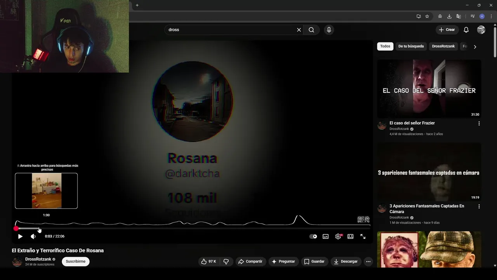Viewport: 497px width, 280px height.
Task: Mute the video with the volume icon
Action: tap(33, 236)
